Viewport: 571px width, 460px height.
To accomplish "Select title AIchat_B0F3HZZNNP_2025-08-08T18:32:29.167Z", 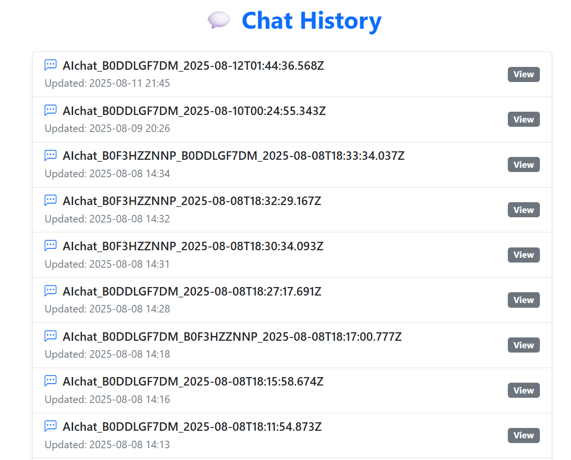I will [x=192, y=201].
